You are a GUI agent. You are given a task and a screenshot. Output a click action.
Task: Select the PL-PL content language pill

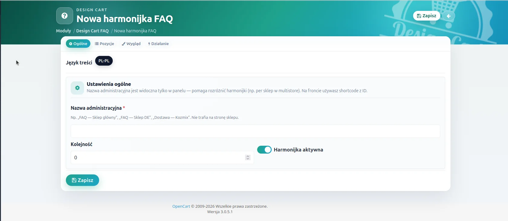[x=104, y=61]
